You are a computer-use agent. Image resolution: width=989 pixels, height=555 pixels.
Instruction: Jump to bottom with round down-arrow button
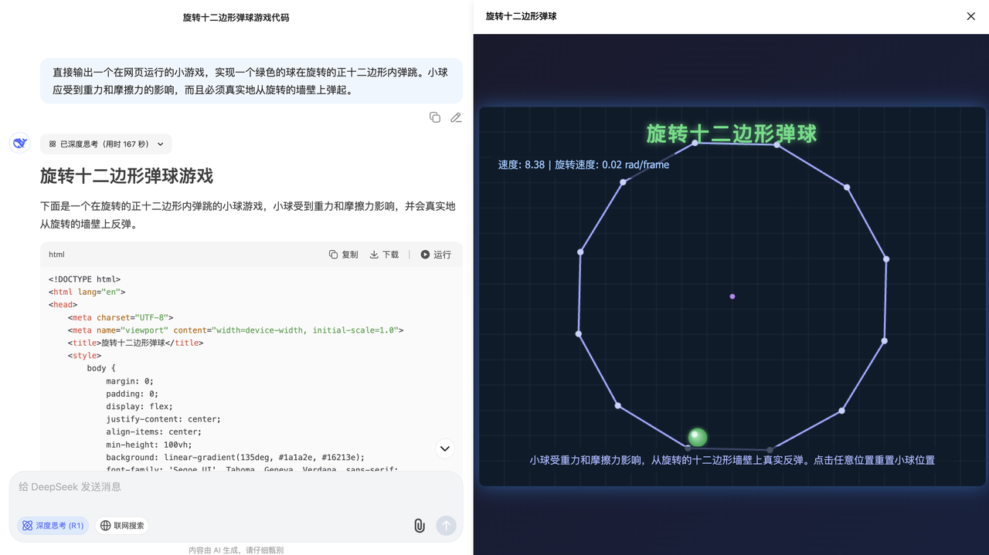[x=445, y=448]
